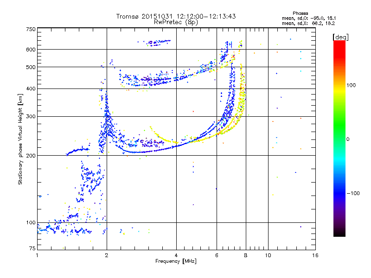Viewport: 371px width, 278px height.
Task: Click the 'mean, sd,X: 88.2, 18.2' line
Action: click(x=308, y=23)
